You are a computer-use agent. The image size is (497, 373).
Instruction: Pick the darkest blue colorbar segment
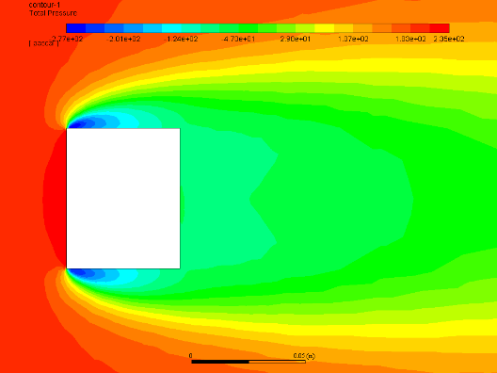click(x=75, y=28)
